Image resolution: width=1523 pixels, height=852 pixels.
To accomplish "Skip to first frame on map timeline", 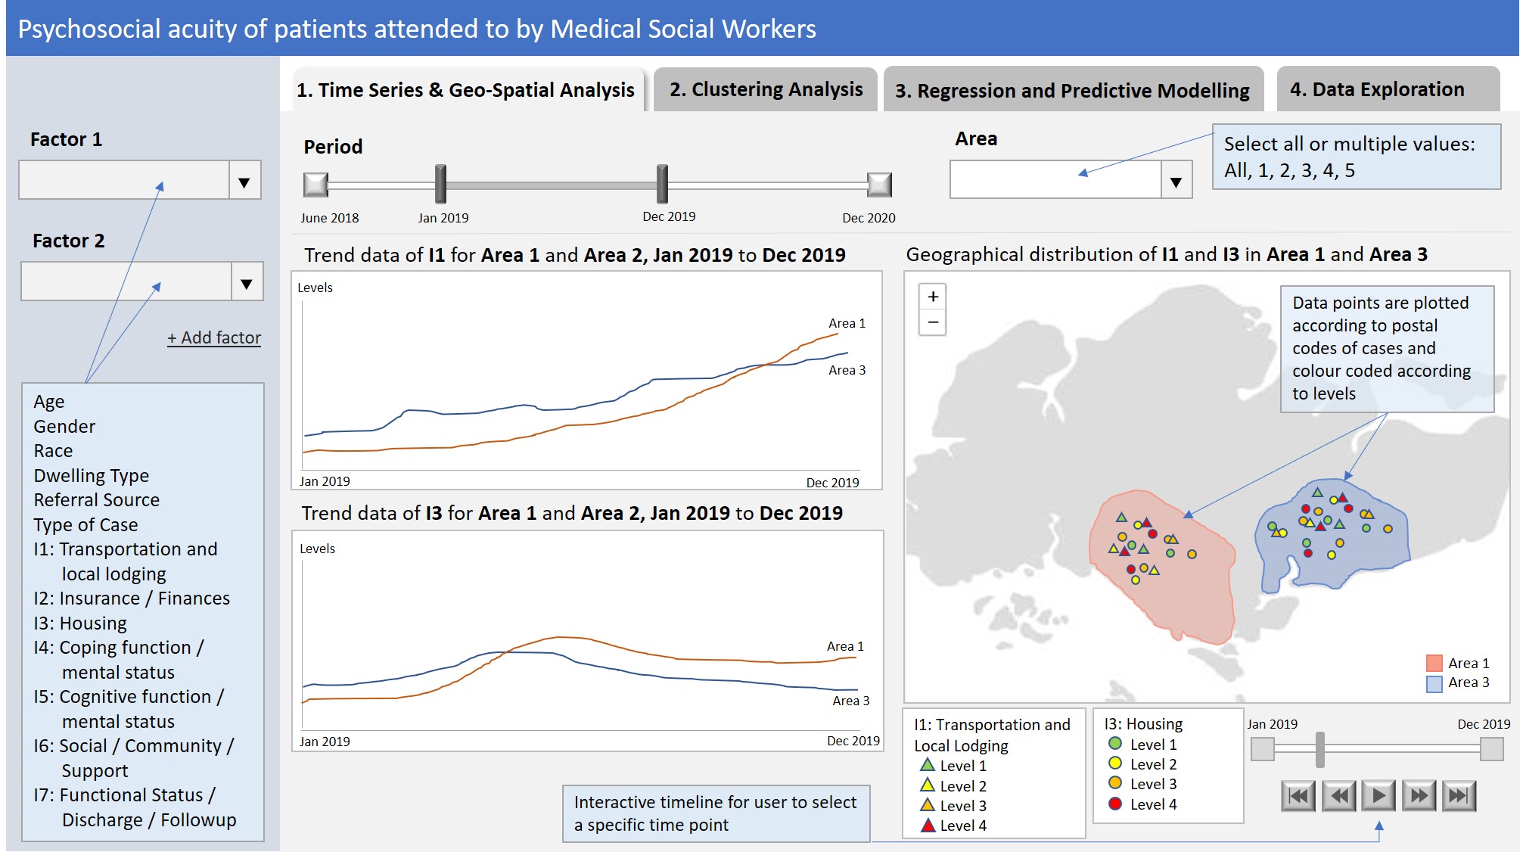I will 1298,796.
